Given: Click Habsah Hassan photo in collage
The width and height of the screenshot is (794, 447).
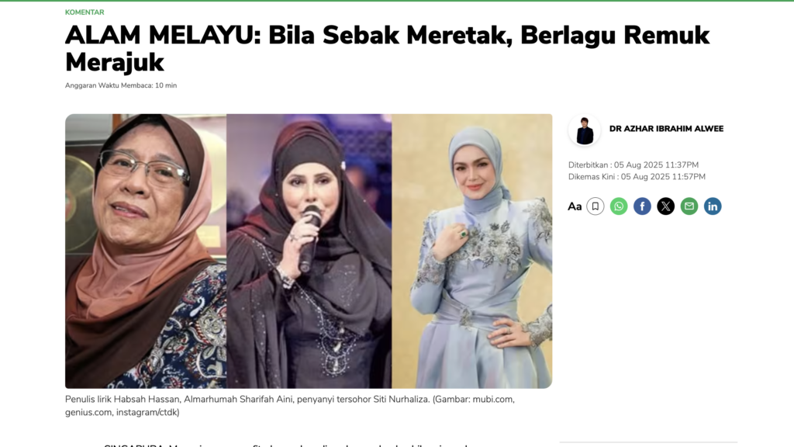Looking at the screenshot, I should coord(146,251).
